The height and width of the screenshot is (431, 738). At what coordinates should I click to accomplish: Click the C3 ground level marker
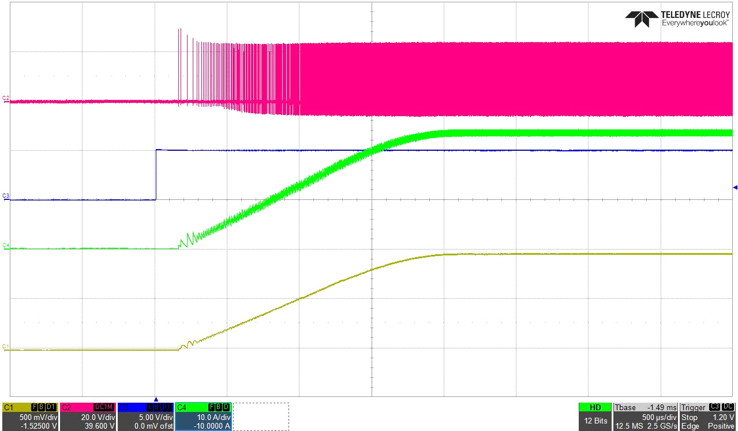pyautogui.click(x=6, y=196)
